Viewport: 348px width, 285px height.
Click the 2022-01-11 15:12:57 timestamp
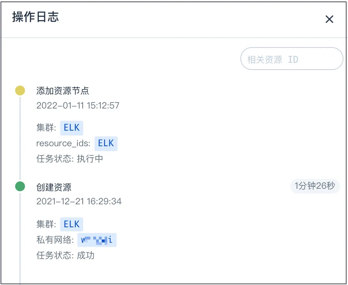(x=78, y=106)
